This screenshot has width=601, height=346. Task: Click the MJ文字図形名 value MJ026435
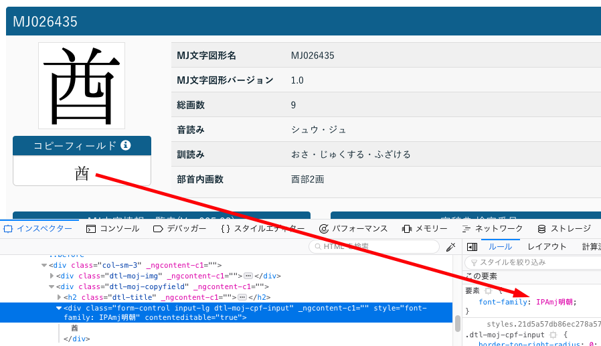(x=313, y=56)
